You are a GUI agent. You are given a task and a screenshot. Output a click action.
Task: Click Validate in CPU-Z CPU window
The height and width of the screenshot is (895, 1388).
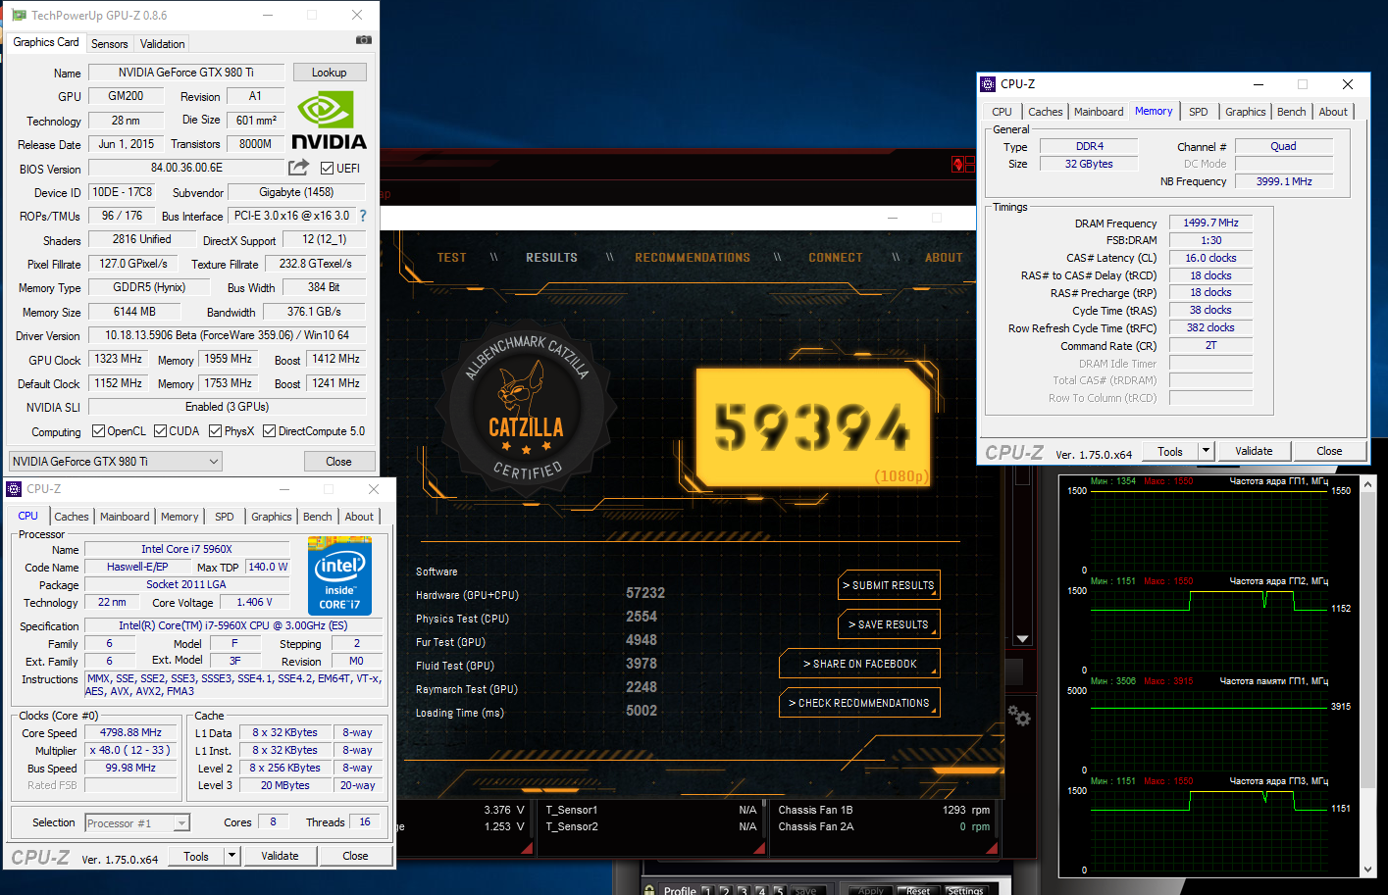(x=280, y=856)
